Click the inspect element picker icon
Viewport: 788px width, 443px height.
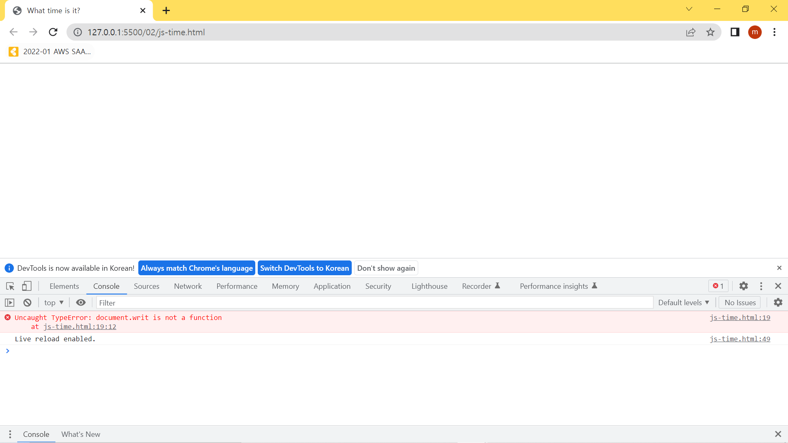click(10, 286)
